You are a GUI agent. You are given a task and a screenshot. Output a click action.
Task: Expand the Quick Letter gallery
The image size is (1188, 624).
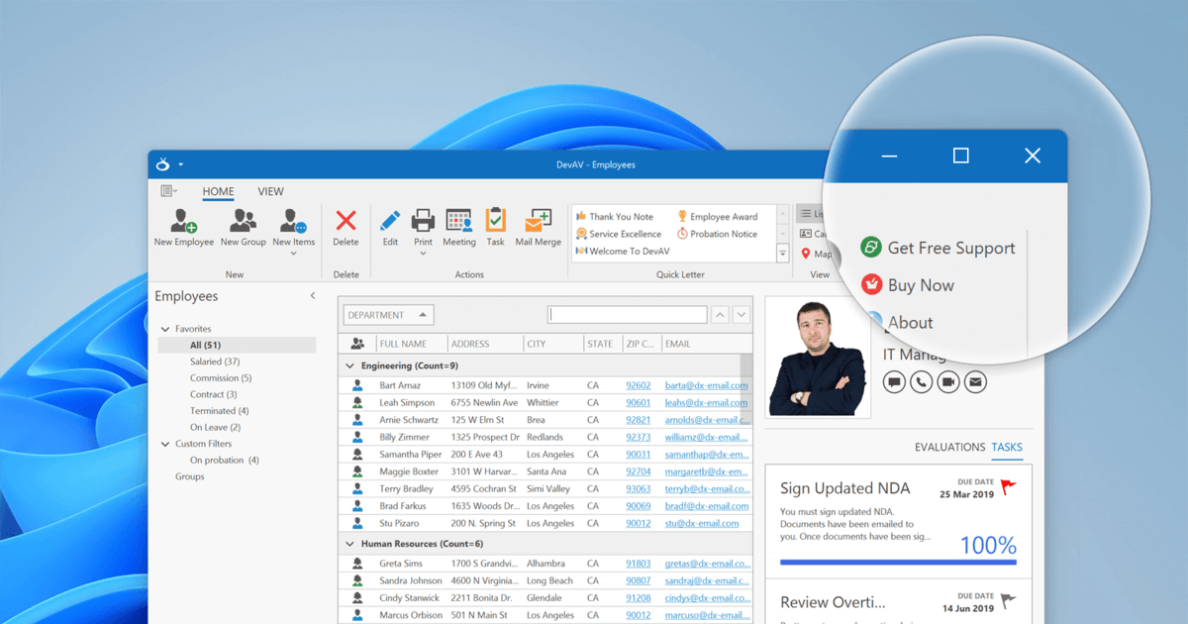coord(782,254)
